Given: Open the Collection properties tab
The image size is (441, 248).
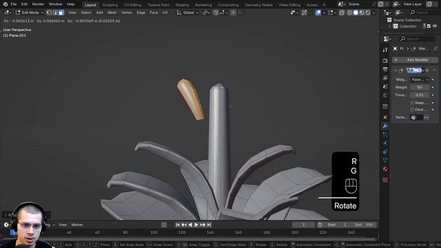Looking at the screenshot, I should 385,106.
